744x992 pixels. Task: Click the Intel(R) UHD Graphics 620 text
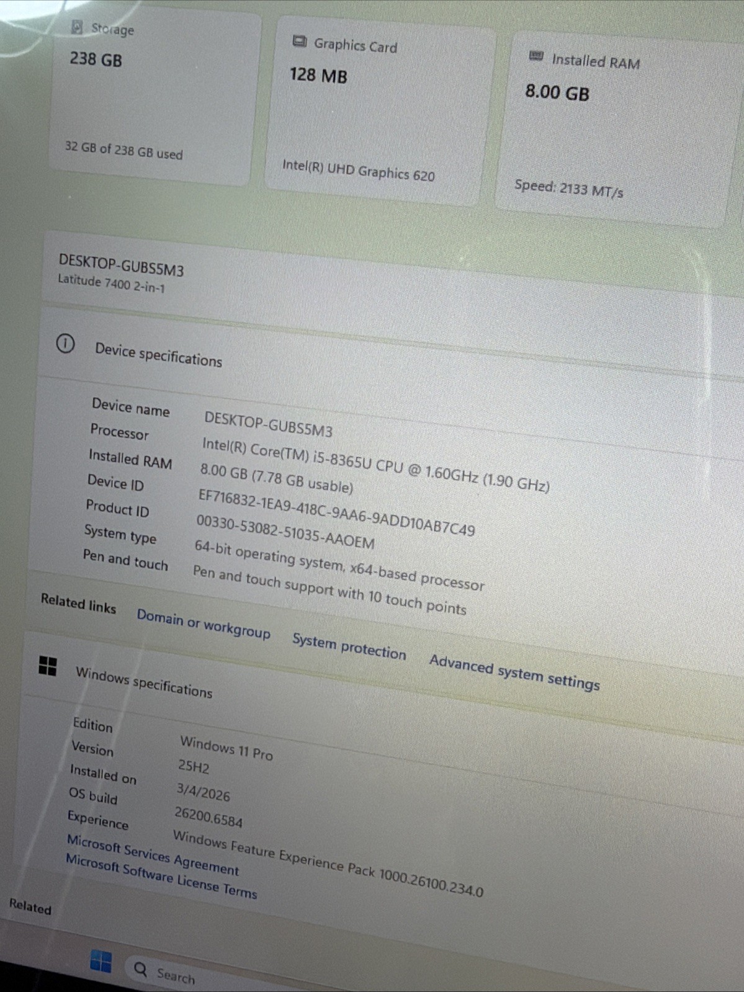(x=359, y=170)
